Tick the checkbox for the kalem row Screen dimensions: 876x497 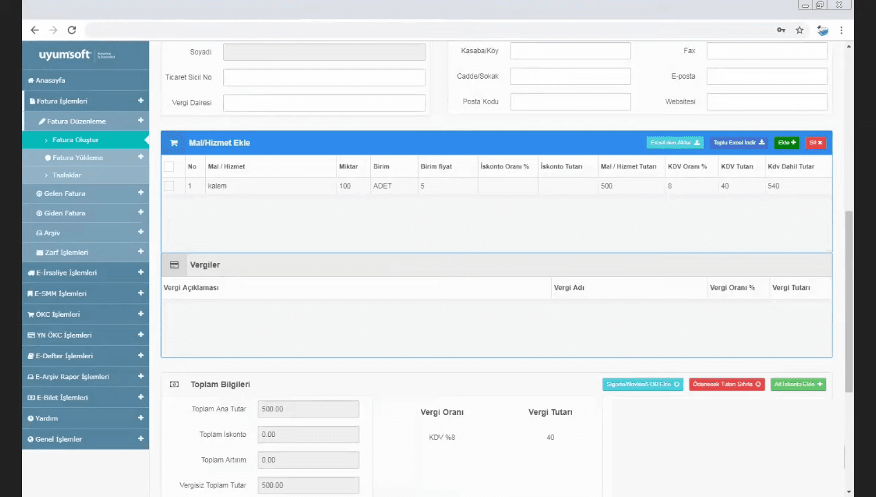169,186
